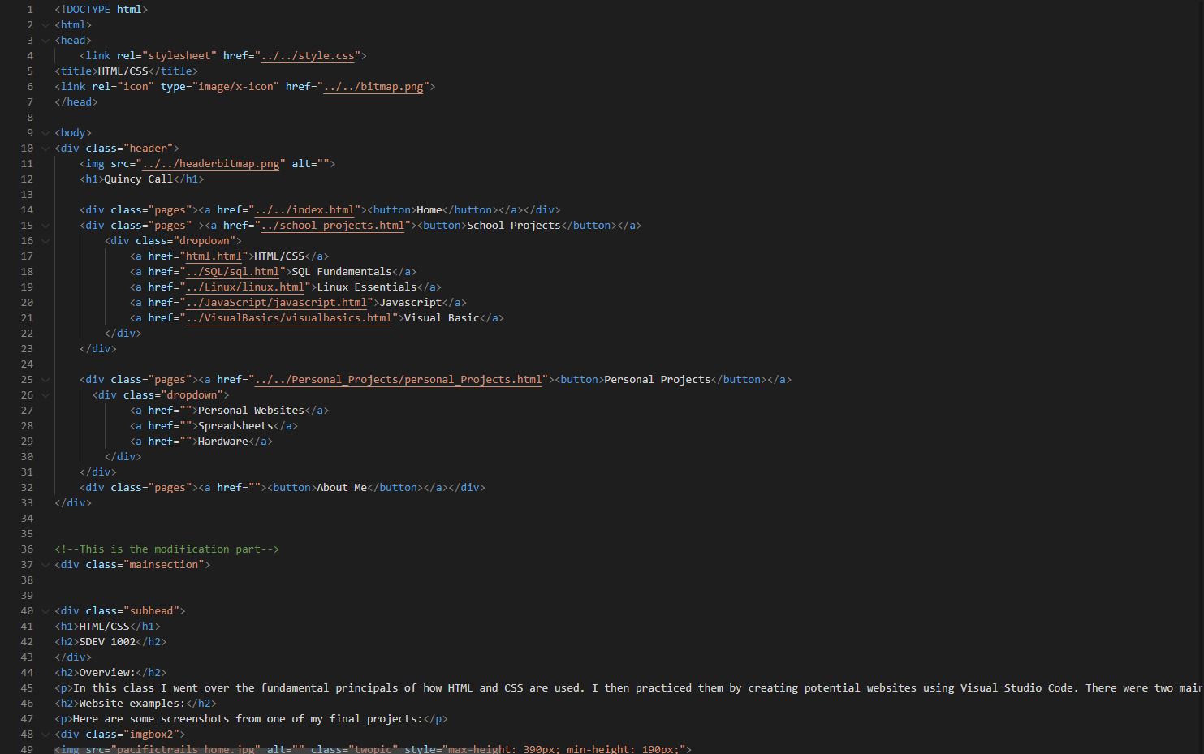Follow the ../../headerbitmap.png image source link
The image size is (1204, 754).
[212, 164]
